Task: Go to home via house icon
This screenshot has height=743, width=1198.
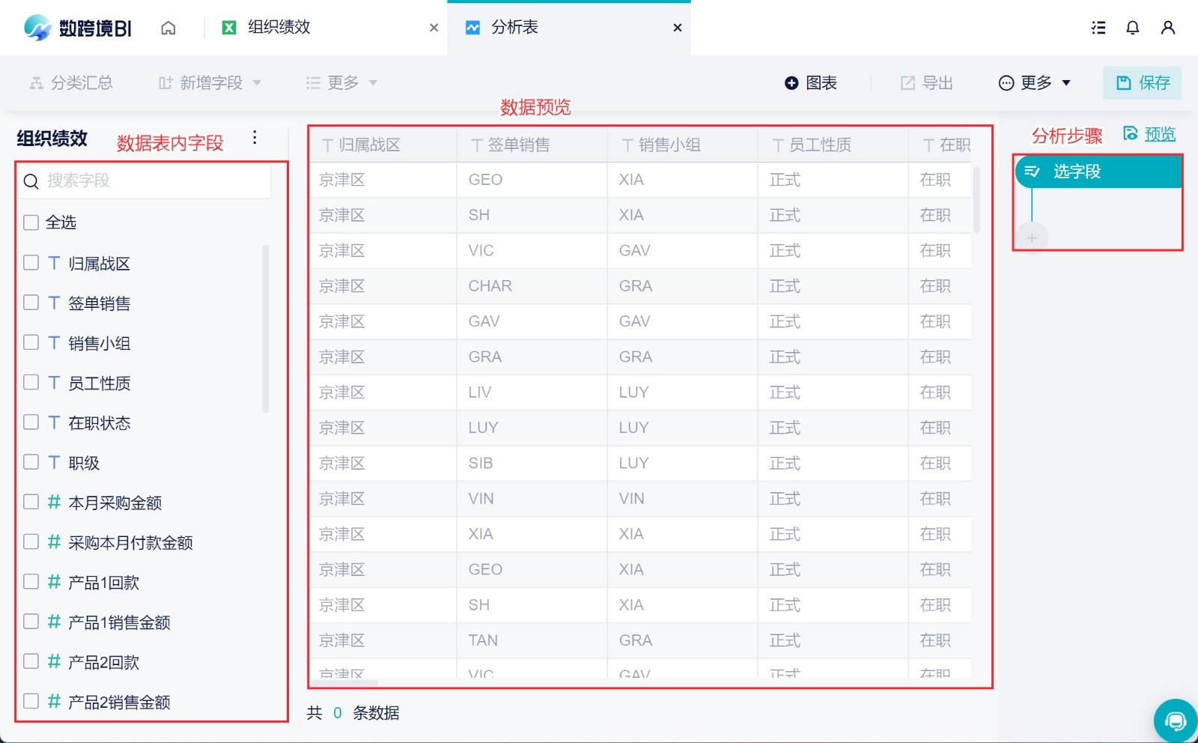Action: click(x=168, y=28)
